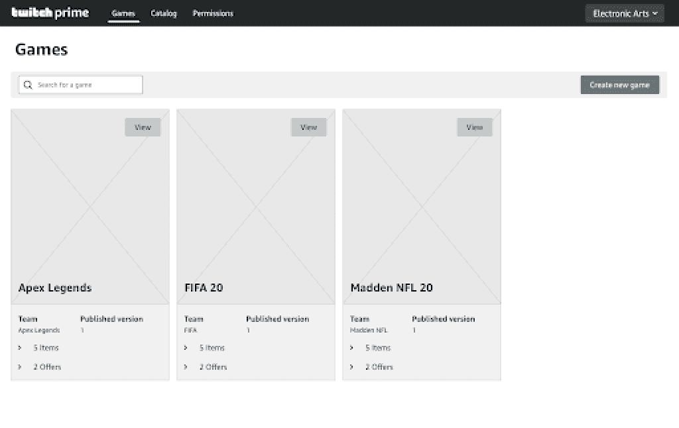The width and height of the screenshot is (679, 428).
Task: Click the FIFA team name value
Action: pyautogui.click(x=190, y=330)
